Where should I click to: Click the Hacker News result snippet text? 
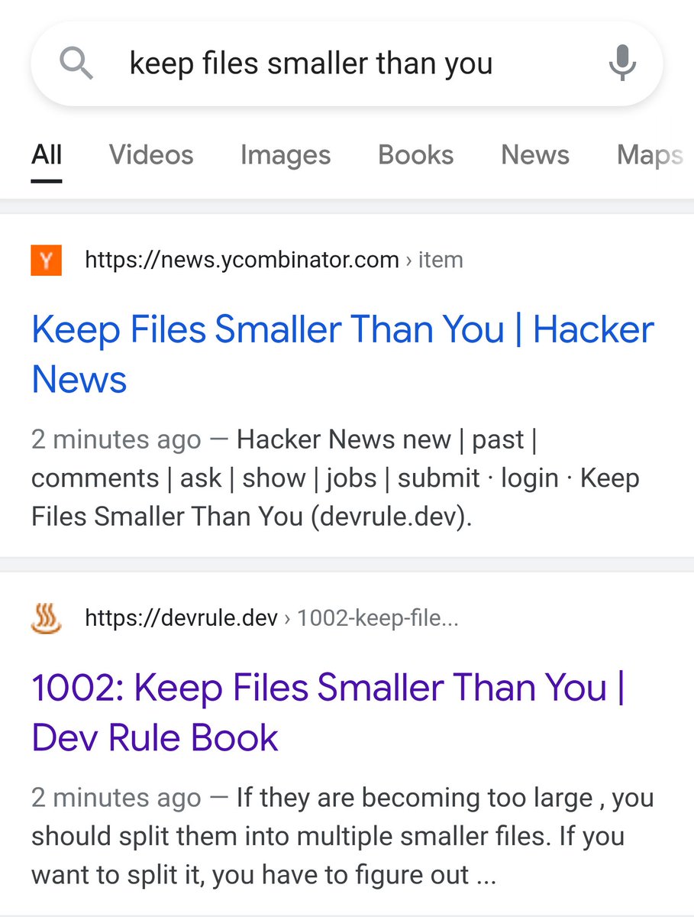tap(336, 478)
